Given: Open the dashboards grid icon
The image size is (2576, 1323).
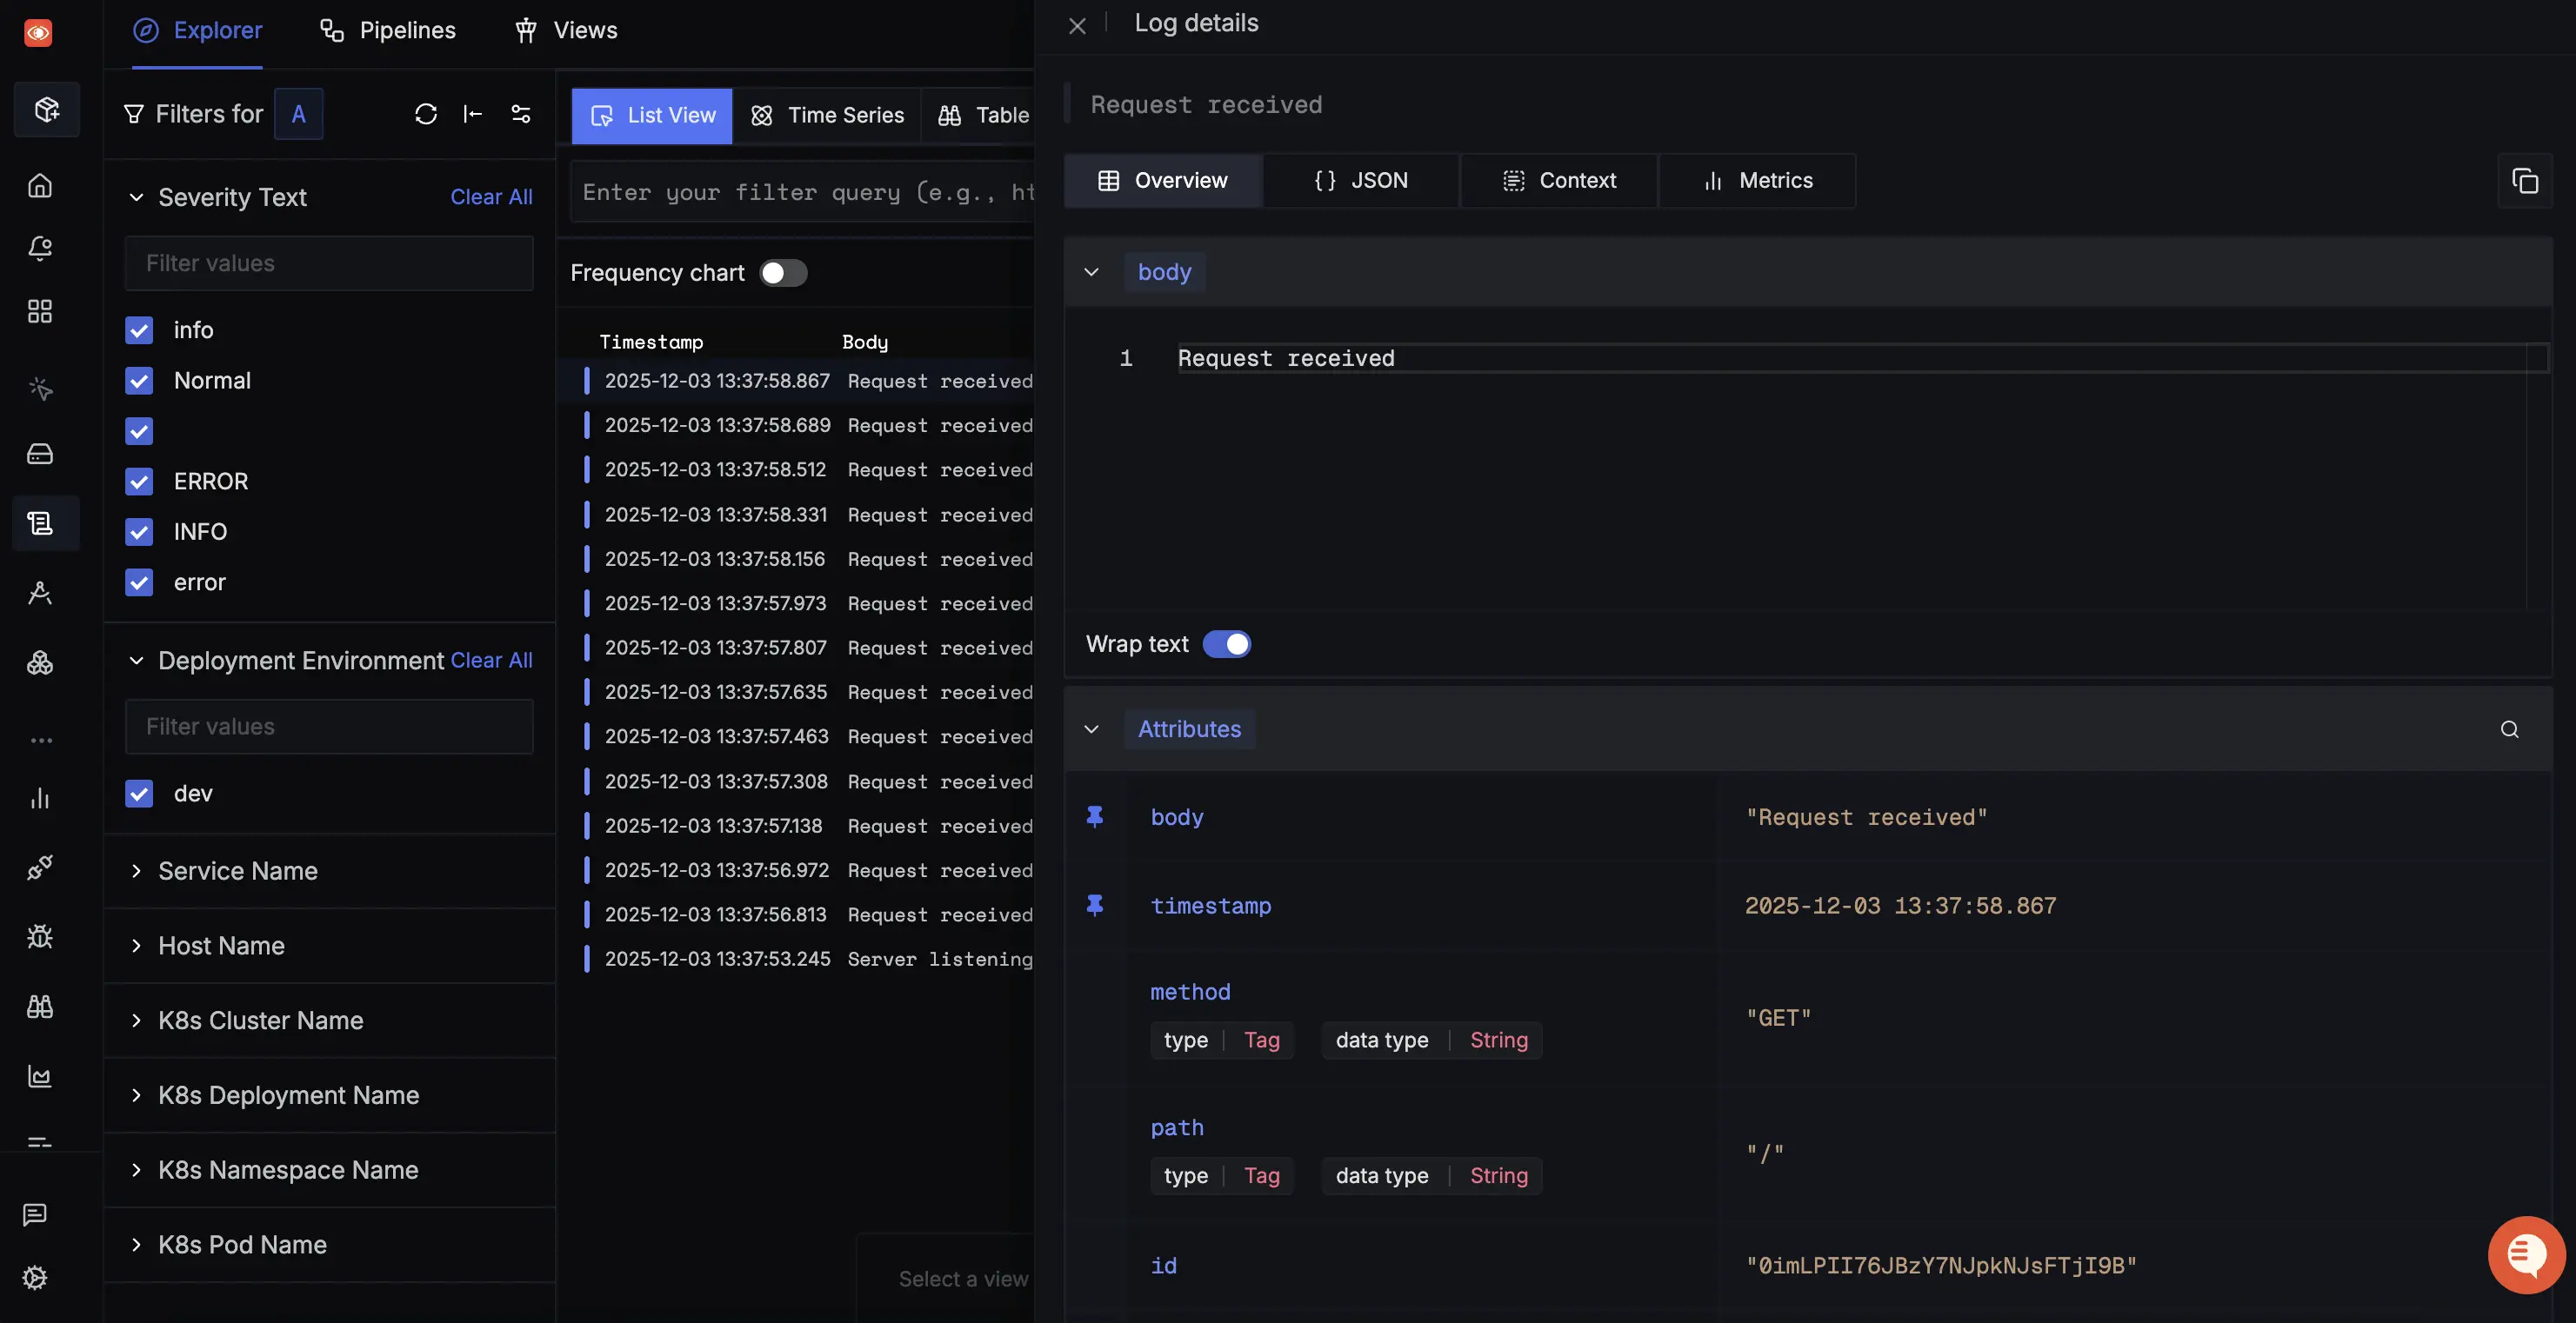Looking at the screenshot, I should tap(40, 311).
